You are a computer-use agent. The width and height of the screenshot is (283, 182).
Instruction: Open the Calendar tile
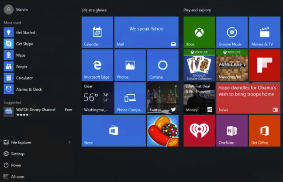point(97,32)
